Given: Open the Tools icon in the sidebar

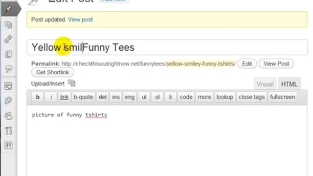Looking at the screenshot, I should click(x=8, y=131).
